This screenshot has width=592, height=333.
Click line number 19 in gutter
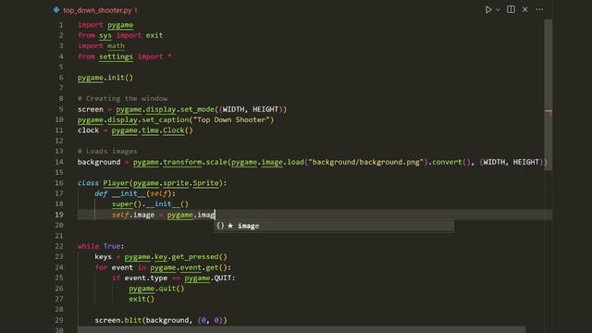[x=59, y=215]
